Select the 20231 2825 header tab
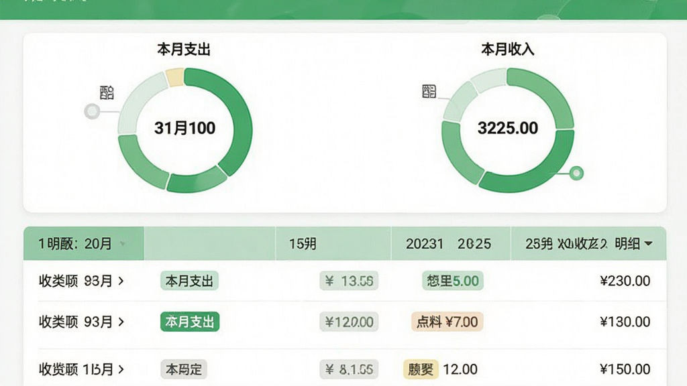 pos(450,243)
